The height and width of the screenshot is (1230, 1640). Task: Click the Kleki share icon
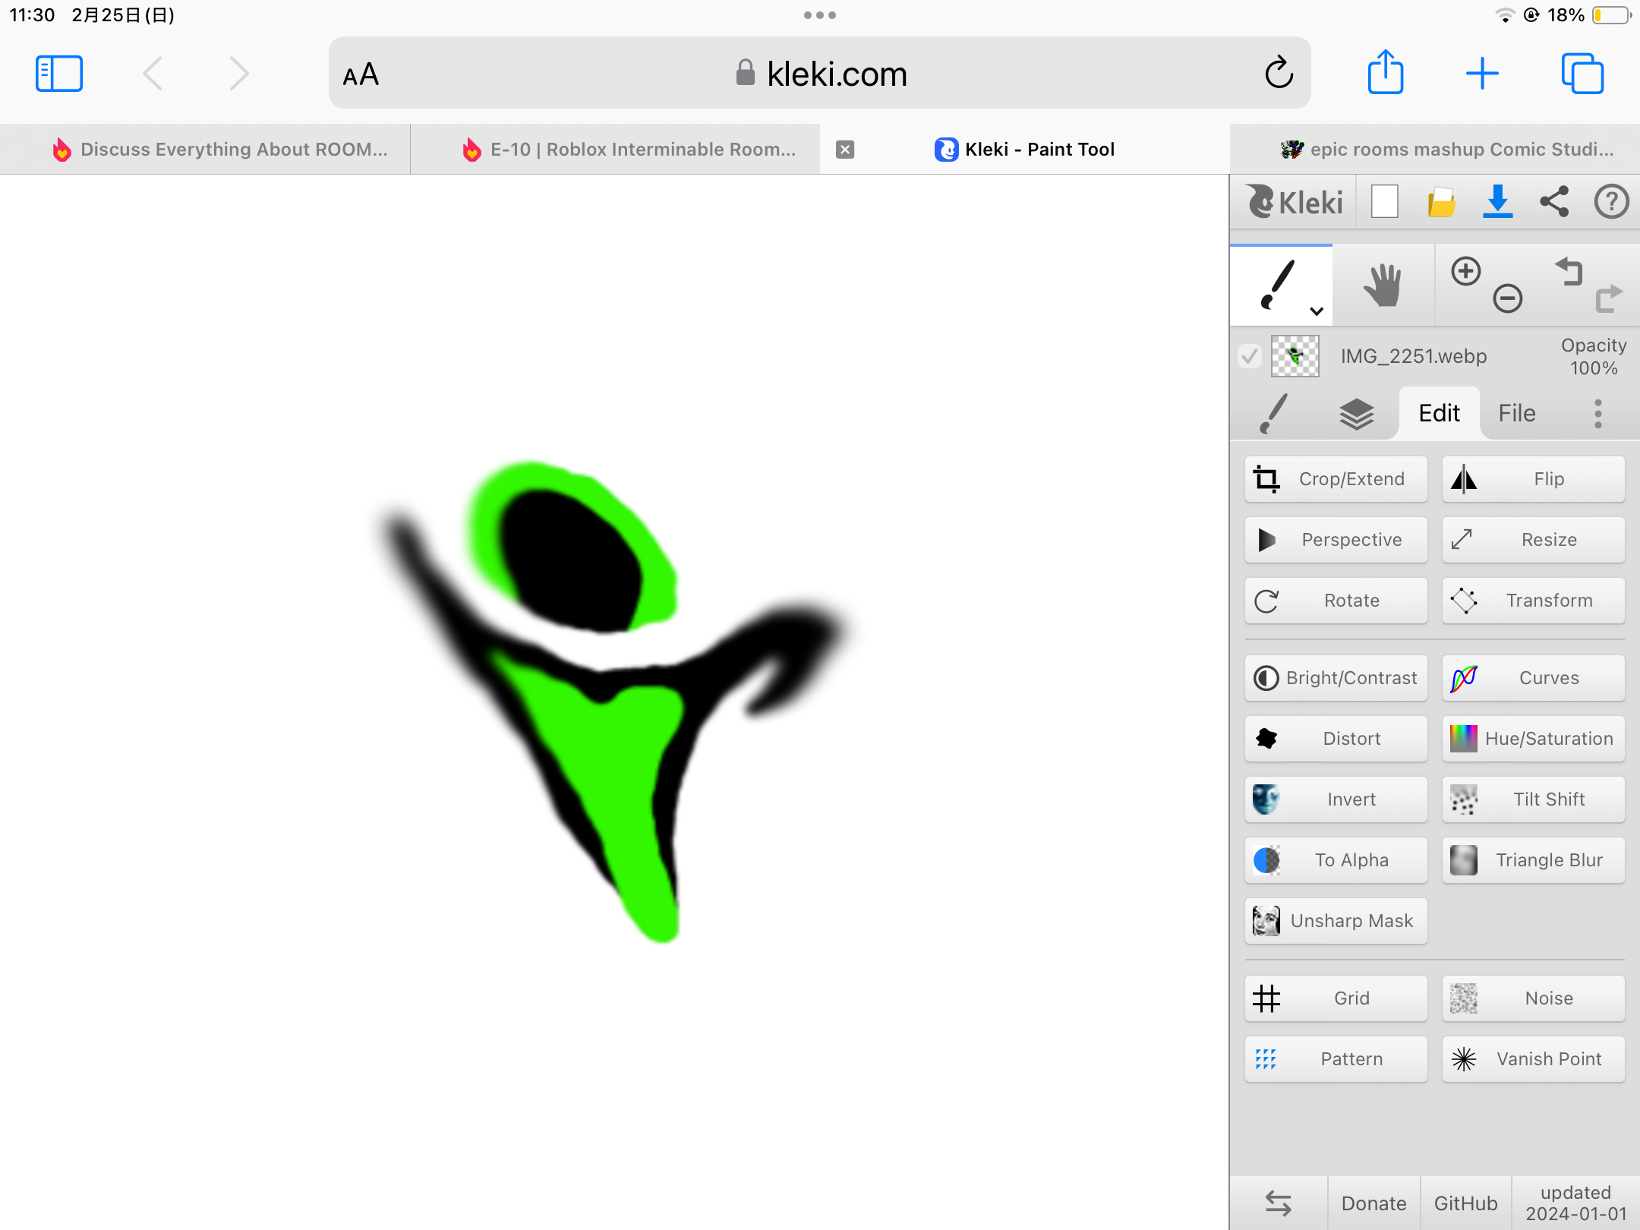pyautogui.click(x=1554, y=202)
